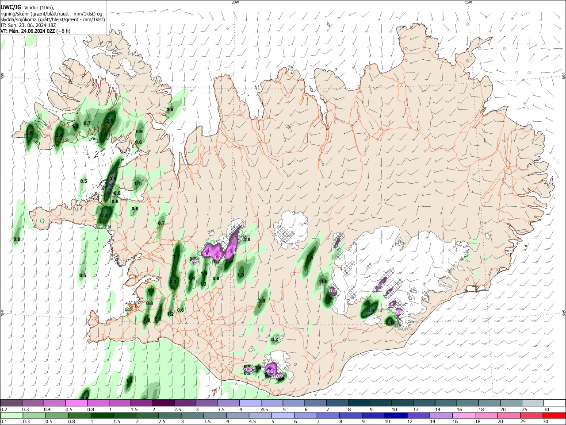Click the UWC/IG Vindur (10m) title text

coord(27,8)
